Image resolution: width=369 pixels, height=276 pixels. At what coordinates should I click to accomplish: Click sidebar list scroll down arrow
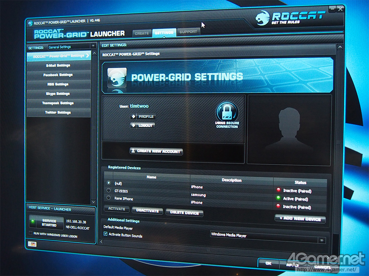pyautogui.click(x=93, y=202)
